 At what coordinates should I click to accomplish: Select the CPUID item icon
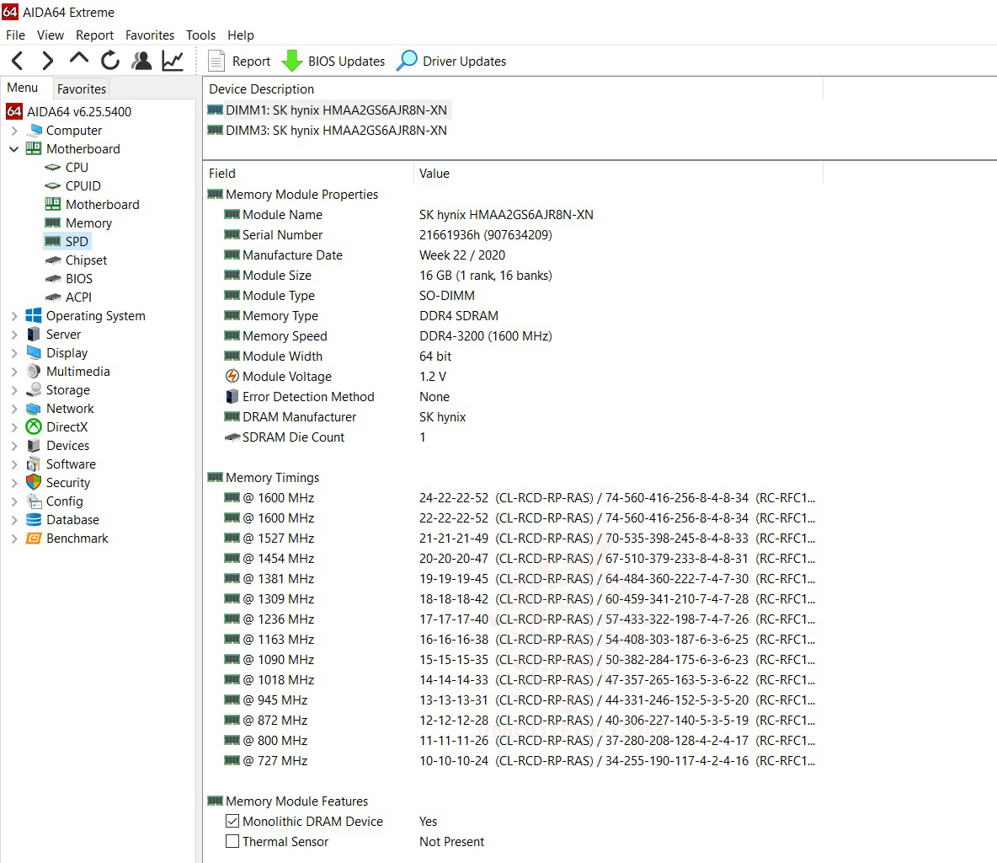pyautogui.click(x=53, y=186)
